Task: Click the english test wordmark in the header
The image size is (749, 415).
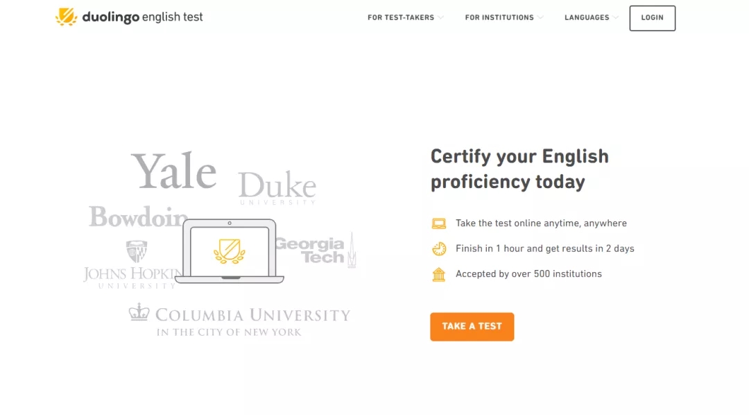Action: (171, 17)
